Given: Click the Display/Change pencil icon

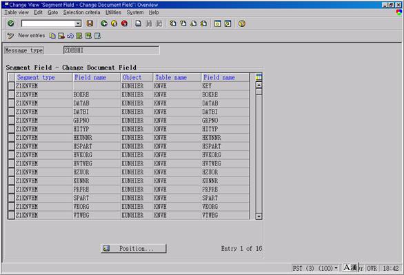Looking at the screenshot, I should pos(10,36).
